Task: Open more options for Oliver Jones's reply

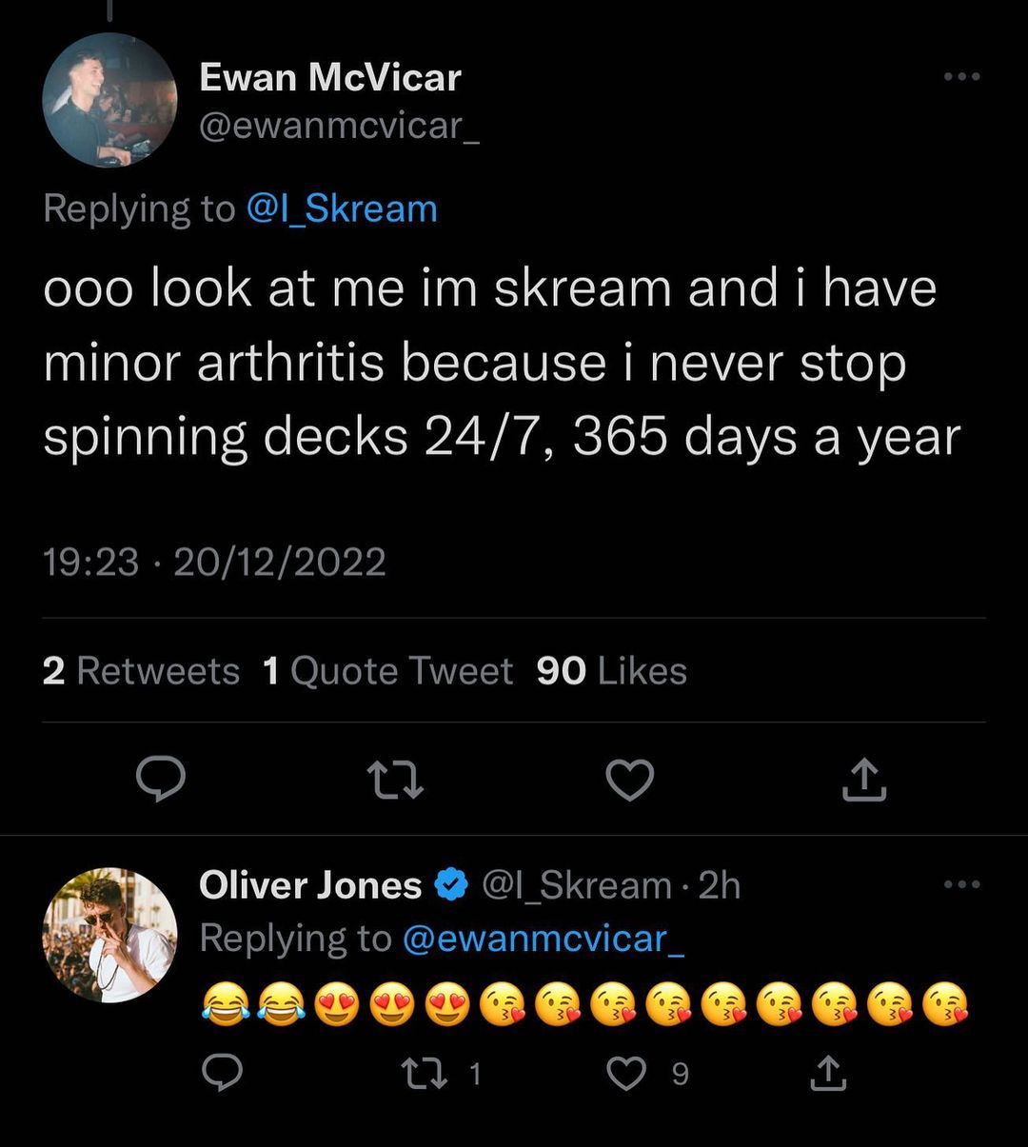Action: 961,885
